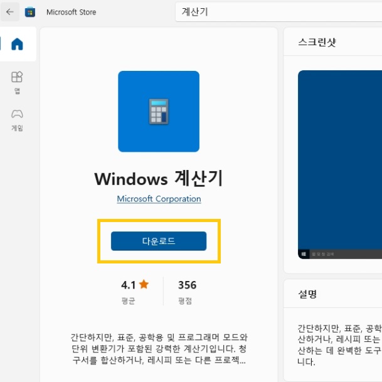Click the search box containing 계산기
The height and width of the screenshot is (382, 382).
pos(279,12)
